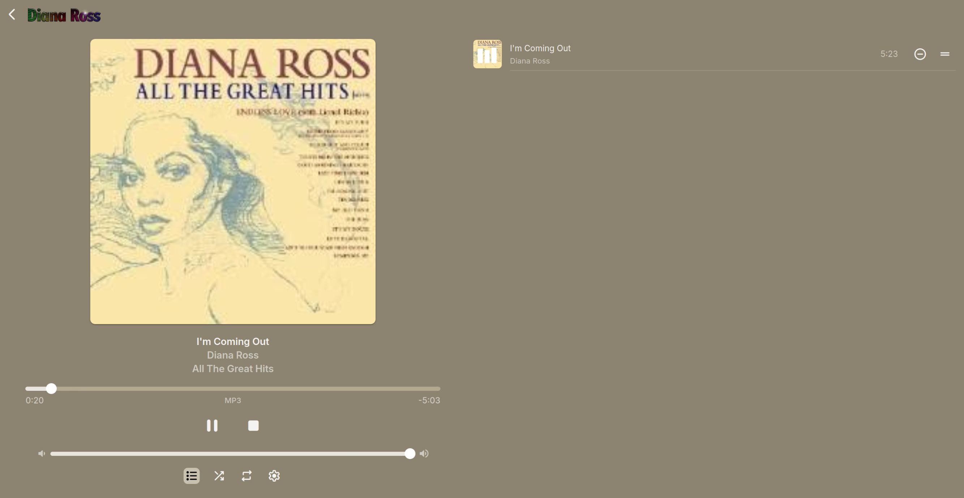
Task: Click the volume slider track
Action: [230, 454]
